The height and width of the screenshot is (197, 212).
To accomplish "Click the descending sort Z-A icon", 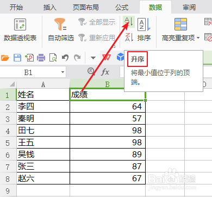I will 129,38.
